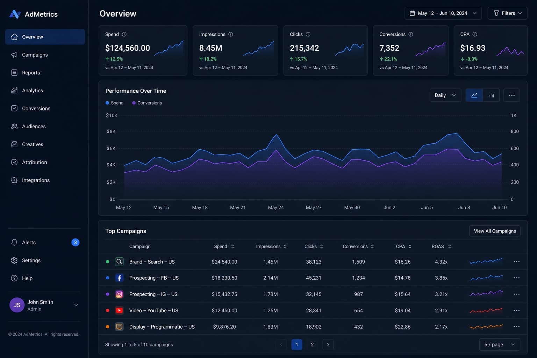Click the Help question mark icon
This screenshot has height=358, width=537.
(14, 278)
